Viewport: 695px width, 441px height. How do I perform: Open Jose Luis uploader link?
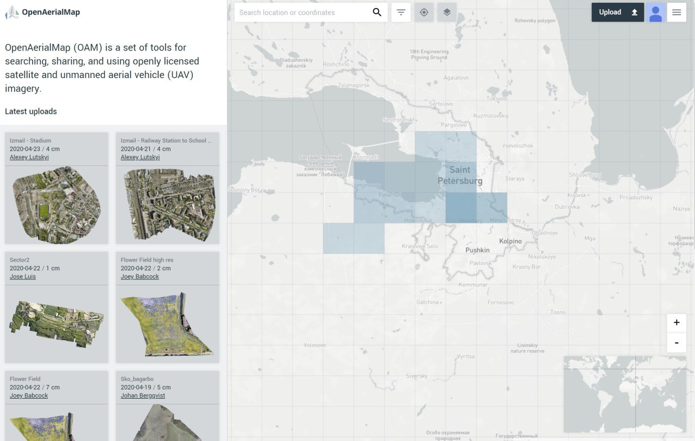[x=23, y=277]
